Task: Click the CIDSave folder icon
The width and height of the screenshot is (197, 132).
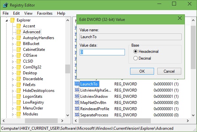Action: [x=19, y=55]
